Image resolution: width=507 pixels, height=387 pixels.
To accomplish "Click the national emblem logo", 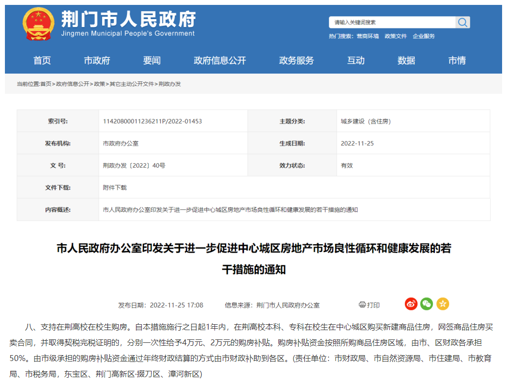I will click(38, 25).
